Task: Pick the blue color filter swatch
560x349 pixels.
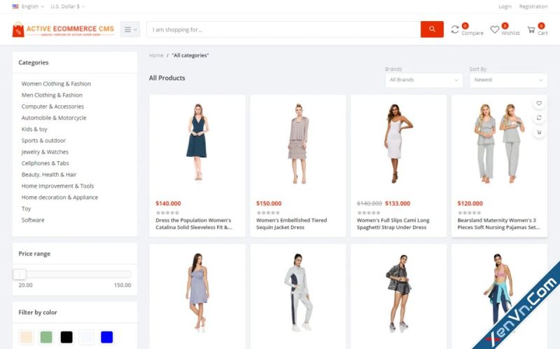Action: point(107,337)
